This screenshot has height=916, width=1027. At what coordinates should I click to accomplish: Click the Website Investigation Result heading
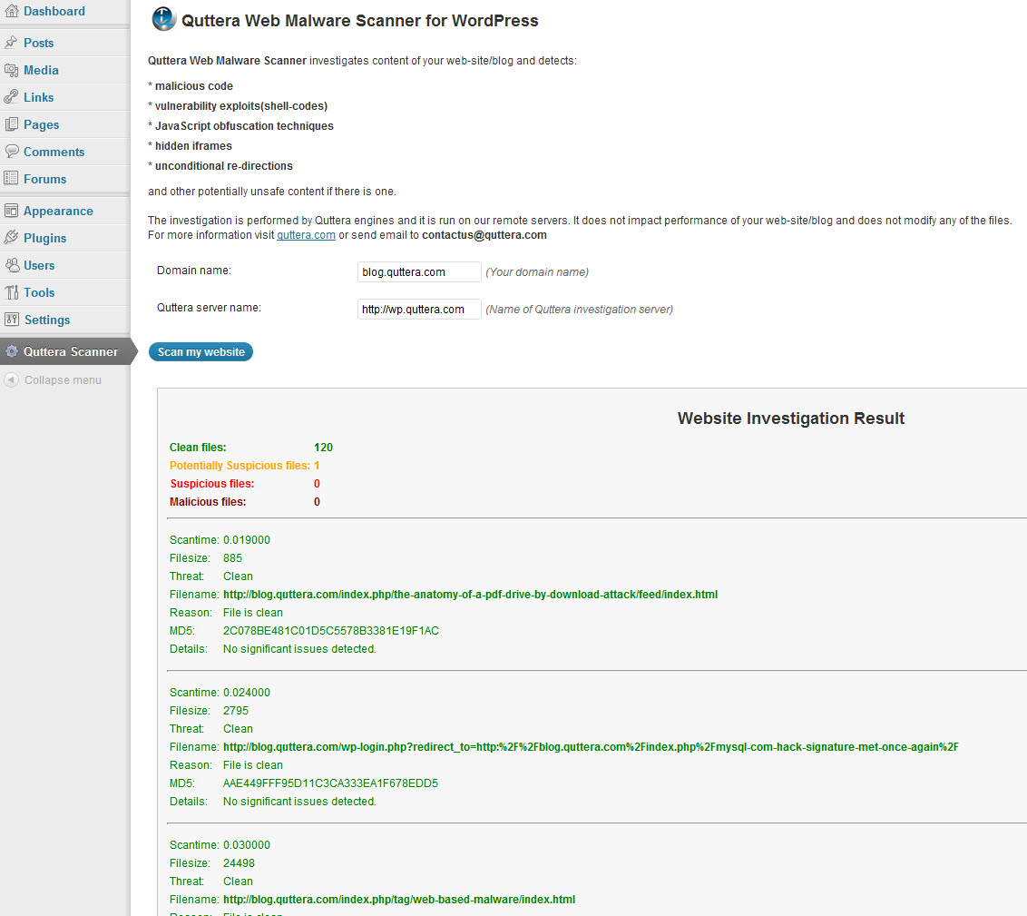[x=790, y=418]
